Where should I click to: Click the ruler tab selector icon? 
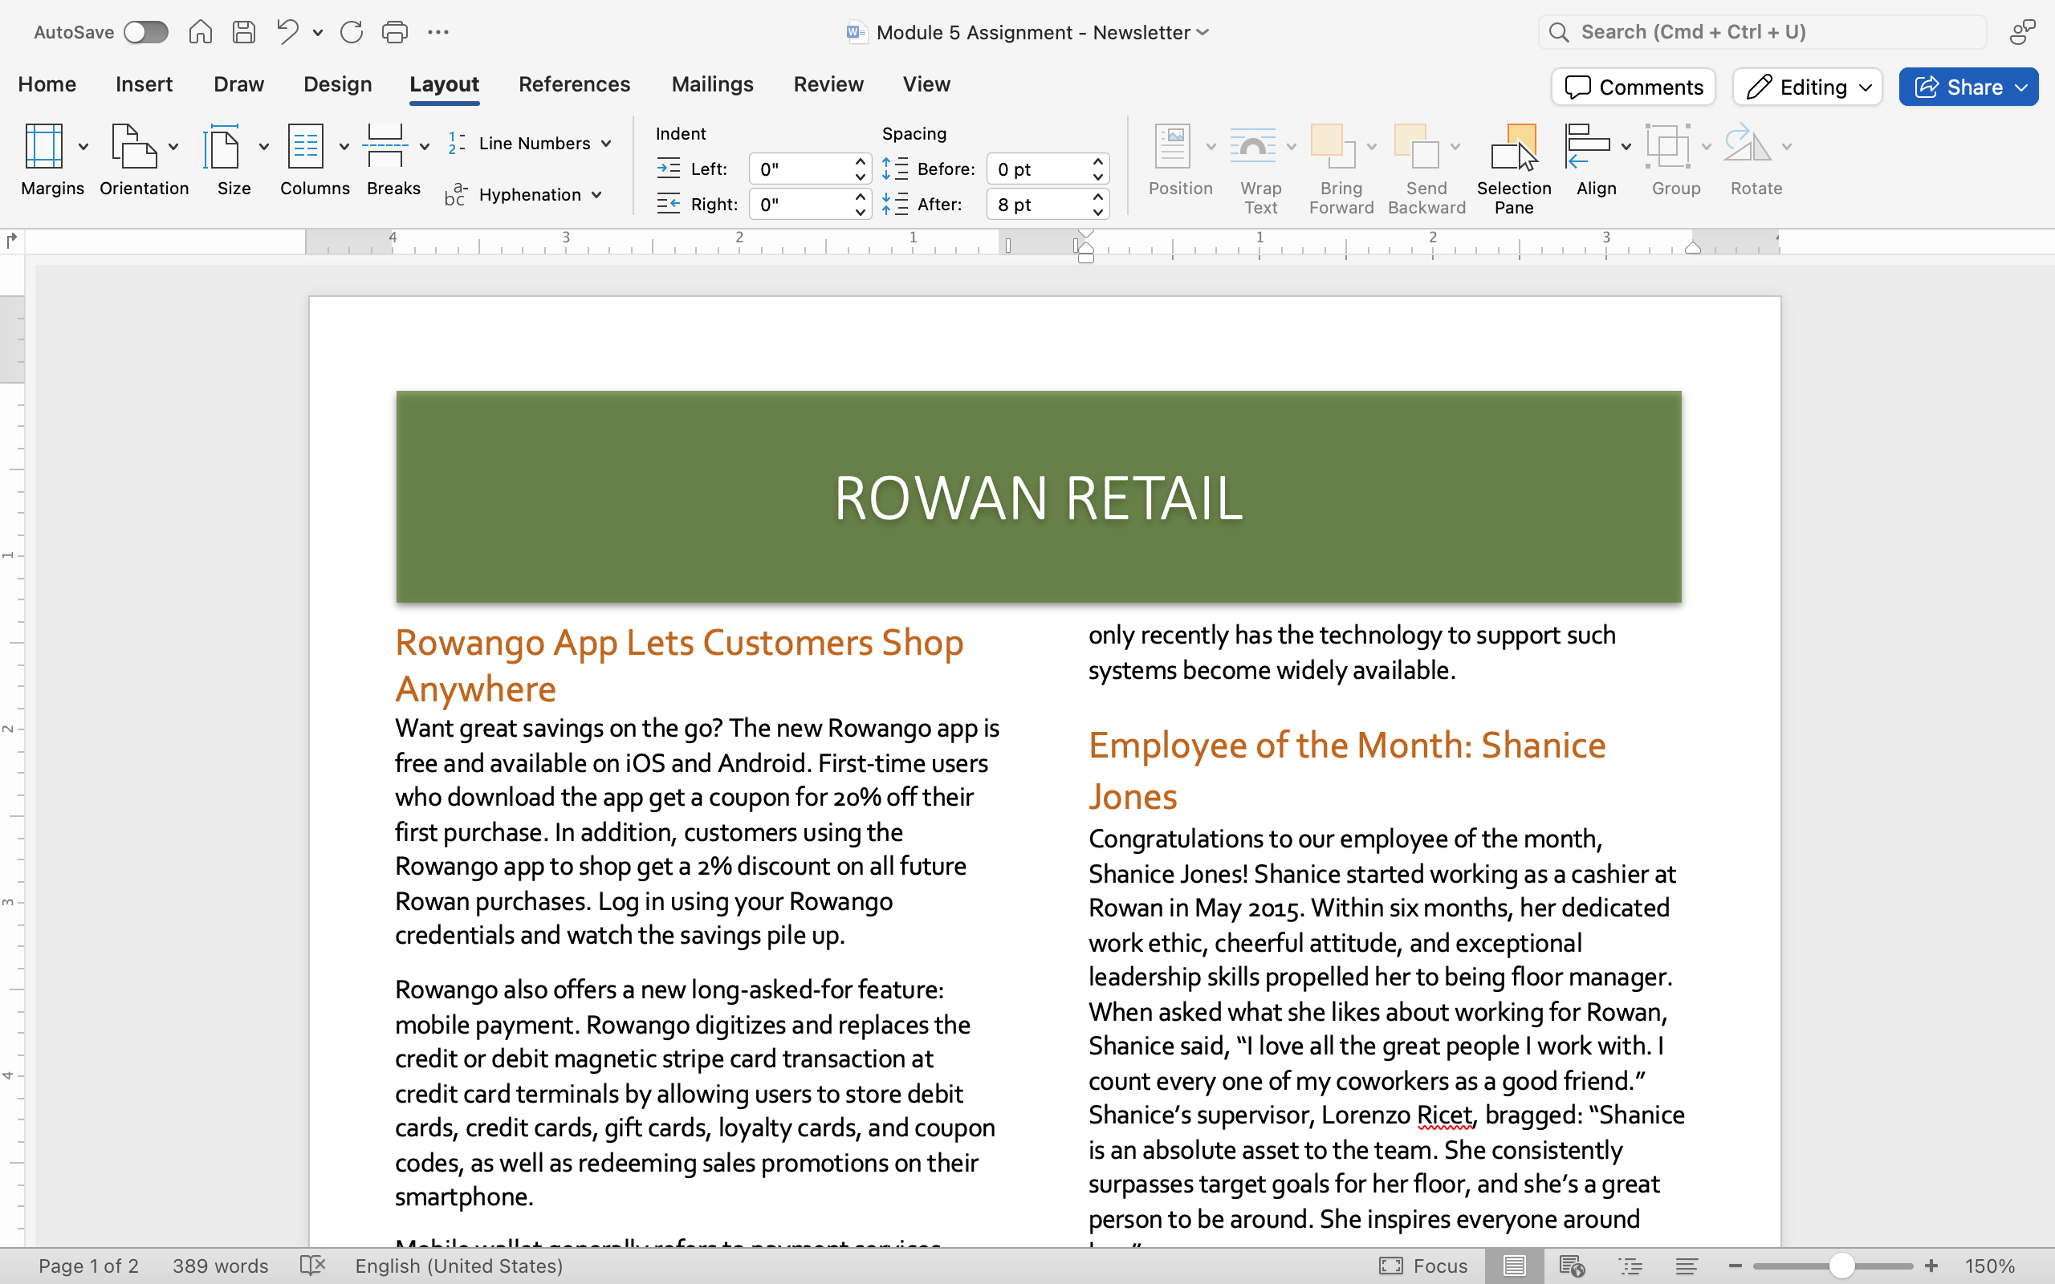(x=11, y=240)
